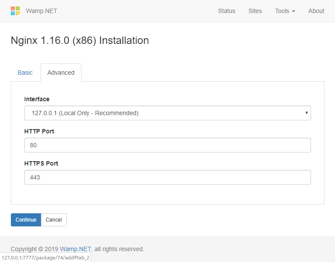Image resolution: width=335 pixels, height=262 pixels.
Task: Expand the Tools dropdown menu
Action: tap(285, 11)
